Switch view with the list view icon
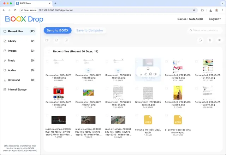The image size is (226, 155). point(219,40)
